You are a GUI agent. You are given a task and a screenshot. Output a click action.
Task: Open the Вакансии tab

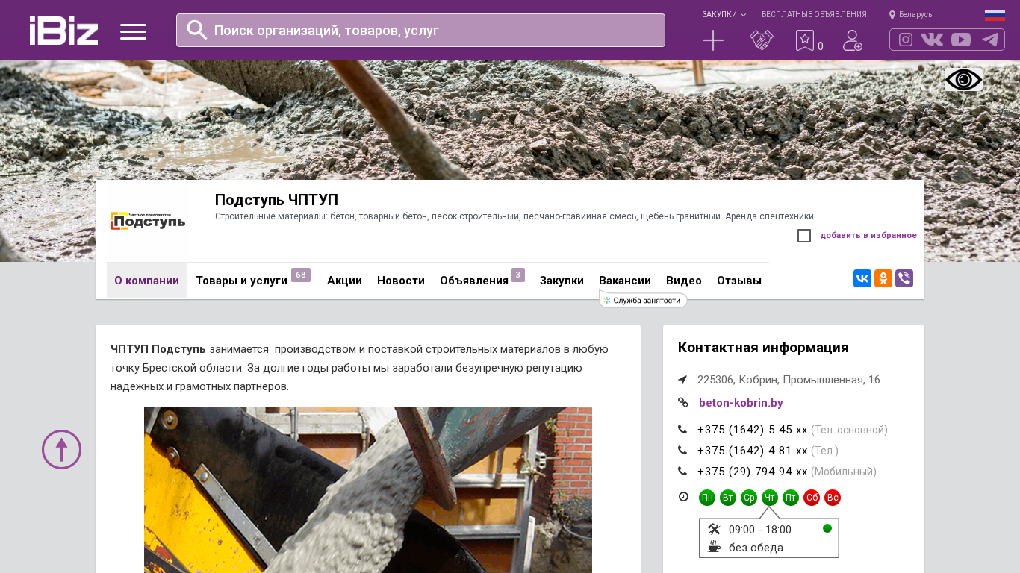point(625,281)
